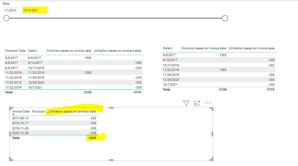Select 11/22/2019 row in right table
The height and width of the screenshot is (166, 298).
click(x=219, y=70)
